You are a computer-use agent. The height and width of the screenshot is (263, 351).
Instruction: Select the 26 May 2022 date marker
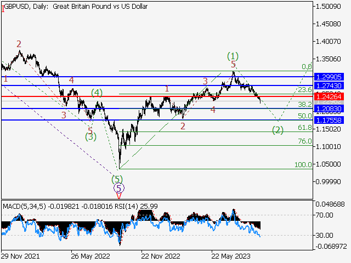[90, 255]
